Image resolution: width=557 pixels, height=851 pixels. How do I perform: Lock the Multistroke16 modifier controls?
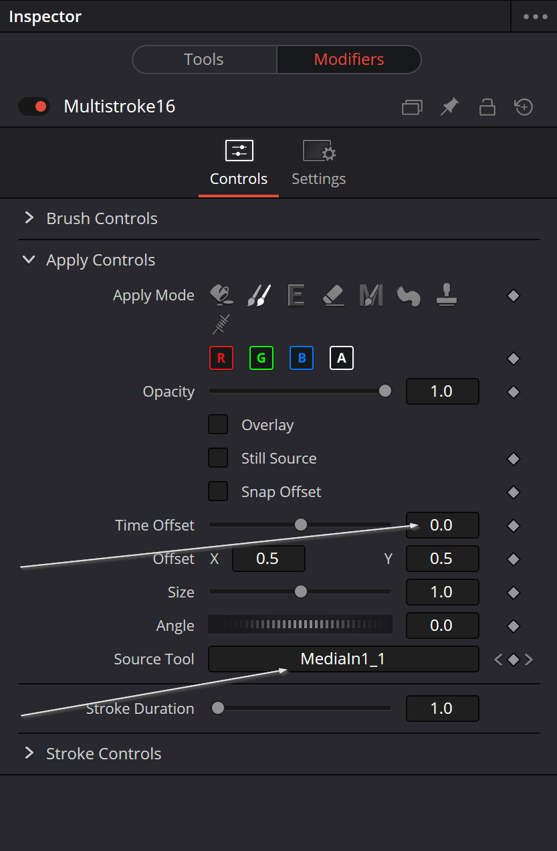pyautogui.click(x=487, y=106)
